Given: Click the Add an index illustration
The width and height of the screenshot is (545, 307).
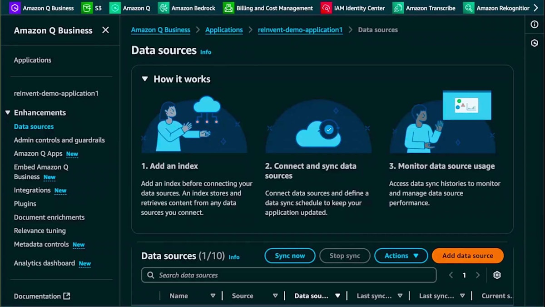Looking at the screenshot, I should [194, 124].
